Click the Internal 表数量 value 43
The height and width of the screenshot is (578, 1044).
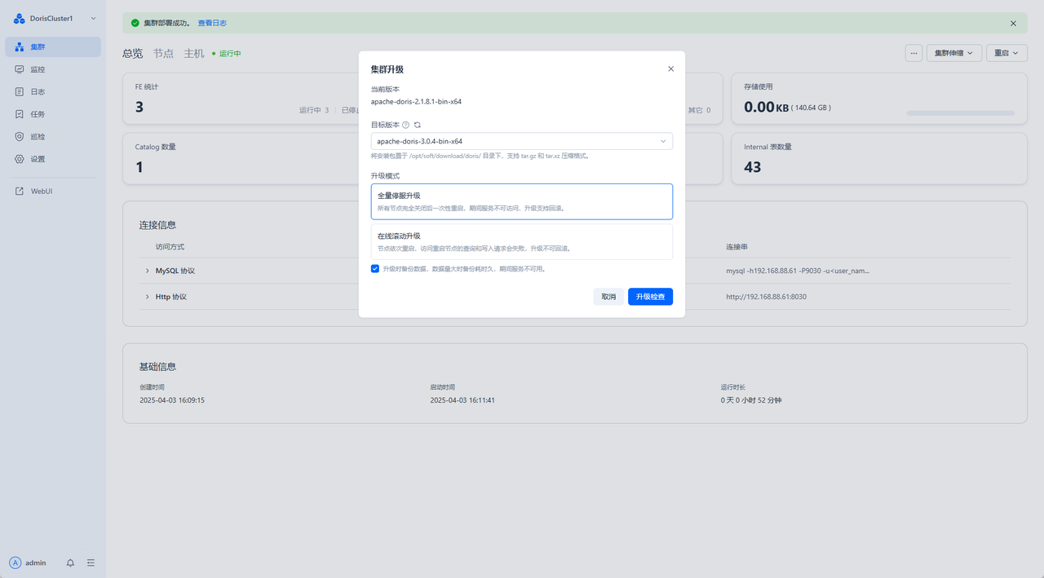pos(753,167)
